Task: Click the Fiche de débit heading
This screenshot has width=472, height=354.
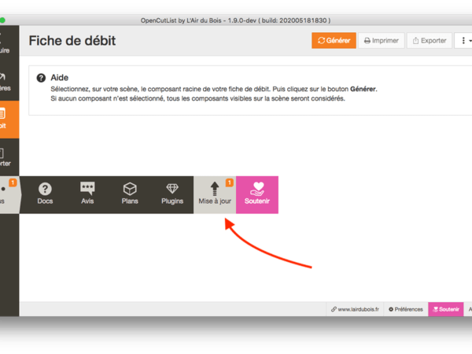Action: 72,40
